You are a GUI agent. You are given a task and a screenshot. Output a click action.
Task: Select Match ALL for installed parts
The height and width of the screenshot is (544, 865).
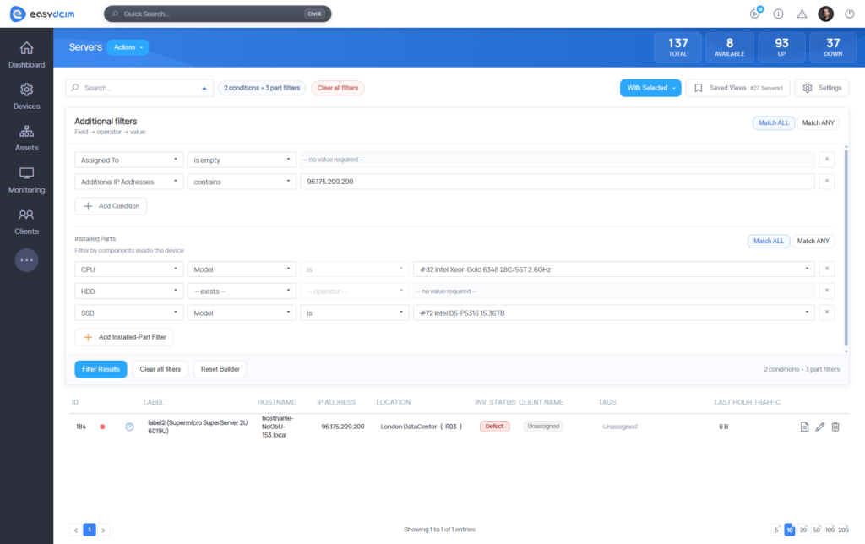click(x=769, y=241)
